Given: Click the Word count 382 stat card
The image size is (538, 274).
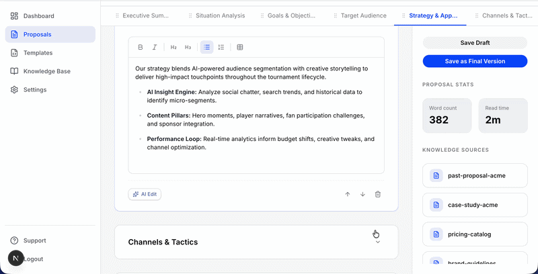Looking at the screenshot, I should point(447,116).
